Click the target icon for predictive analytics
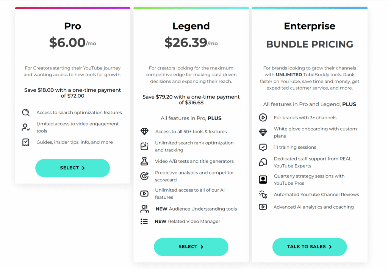This screenshot has height=269, width=388. [144, 176]
